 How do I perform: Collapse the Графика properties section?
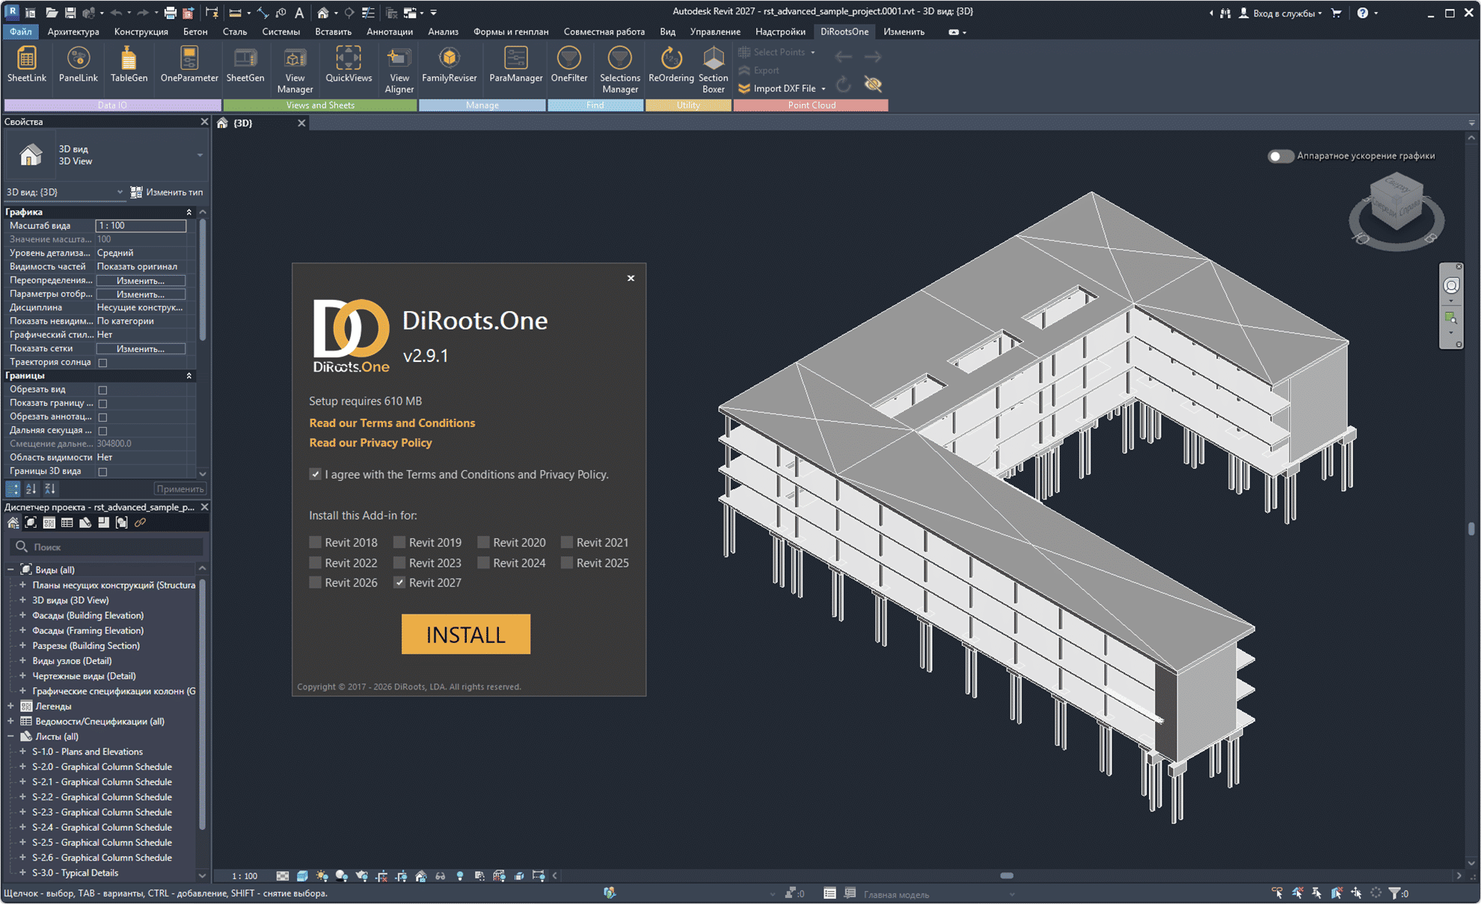coord(188,212)
